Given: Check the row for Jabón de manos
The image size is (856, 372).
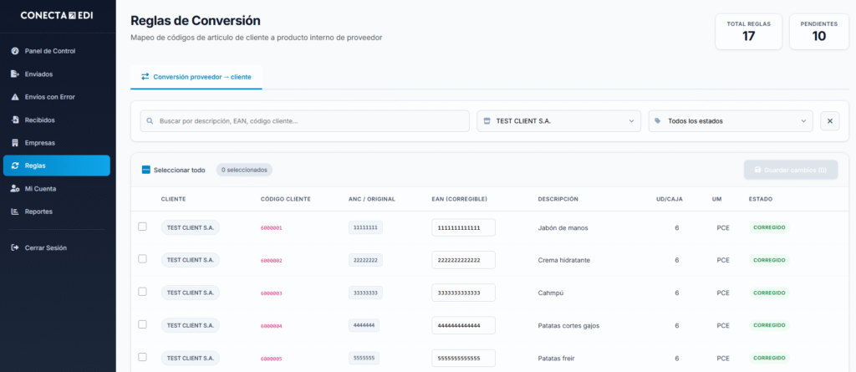Looking at the screenshot, I should click(x=142, y=227).
